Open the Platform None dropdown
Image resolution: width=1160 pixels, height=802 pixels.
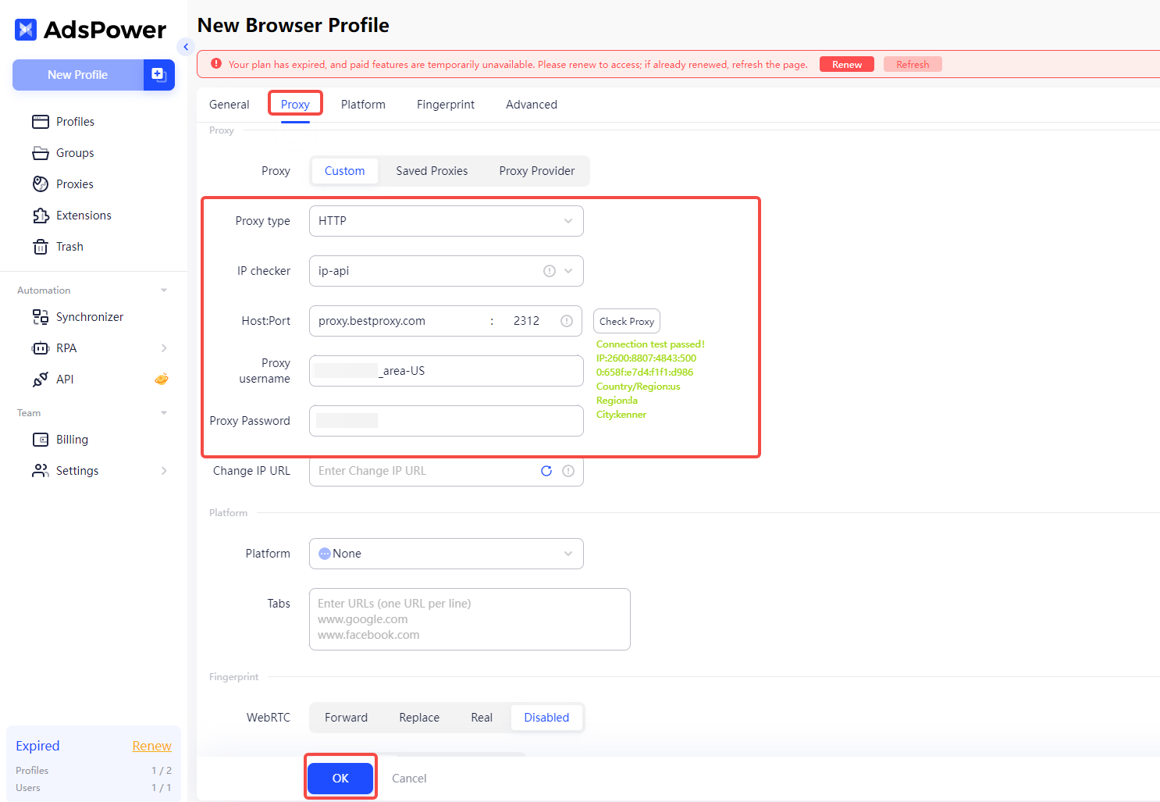tap(447, 554)
